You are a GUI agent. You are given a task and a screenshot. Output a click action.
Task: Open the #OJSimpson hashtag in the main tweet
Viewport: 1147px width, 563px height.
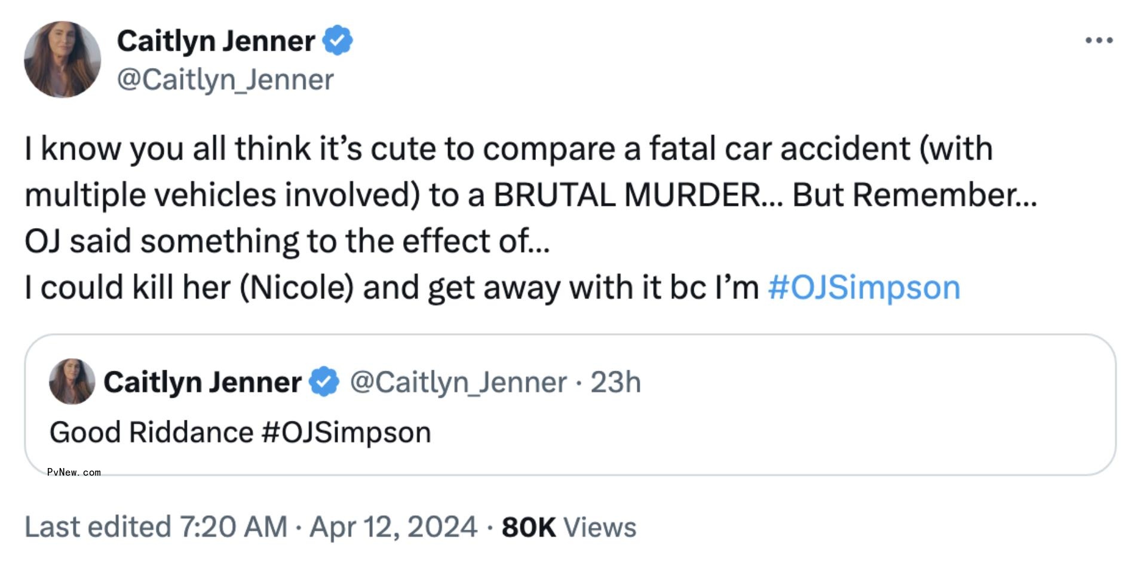[865, 287]
